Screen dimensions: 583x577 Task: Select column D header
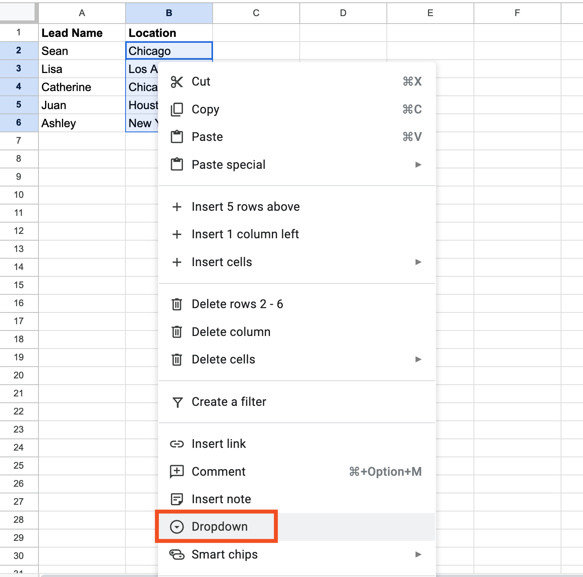point(343,13)
